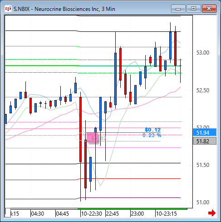Click the S.NBIX Neurocrine Biosciences title text
221x222 pixels.
[64, 9]
